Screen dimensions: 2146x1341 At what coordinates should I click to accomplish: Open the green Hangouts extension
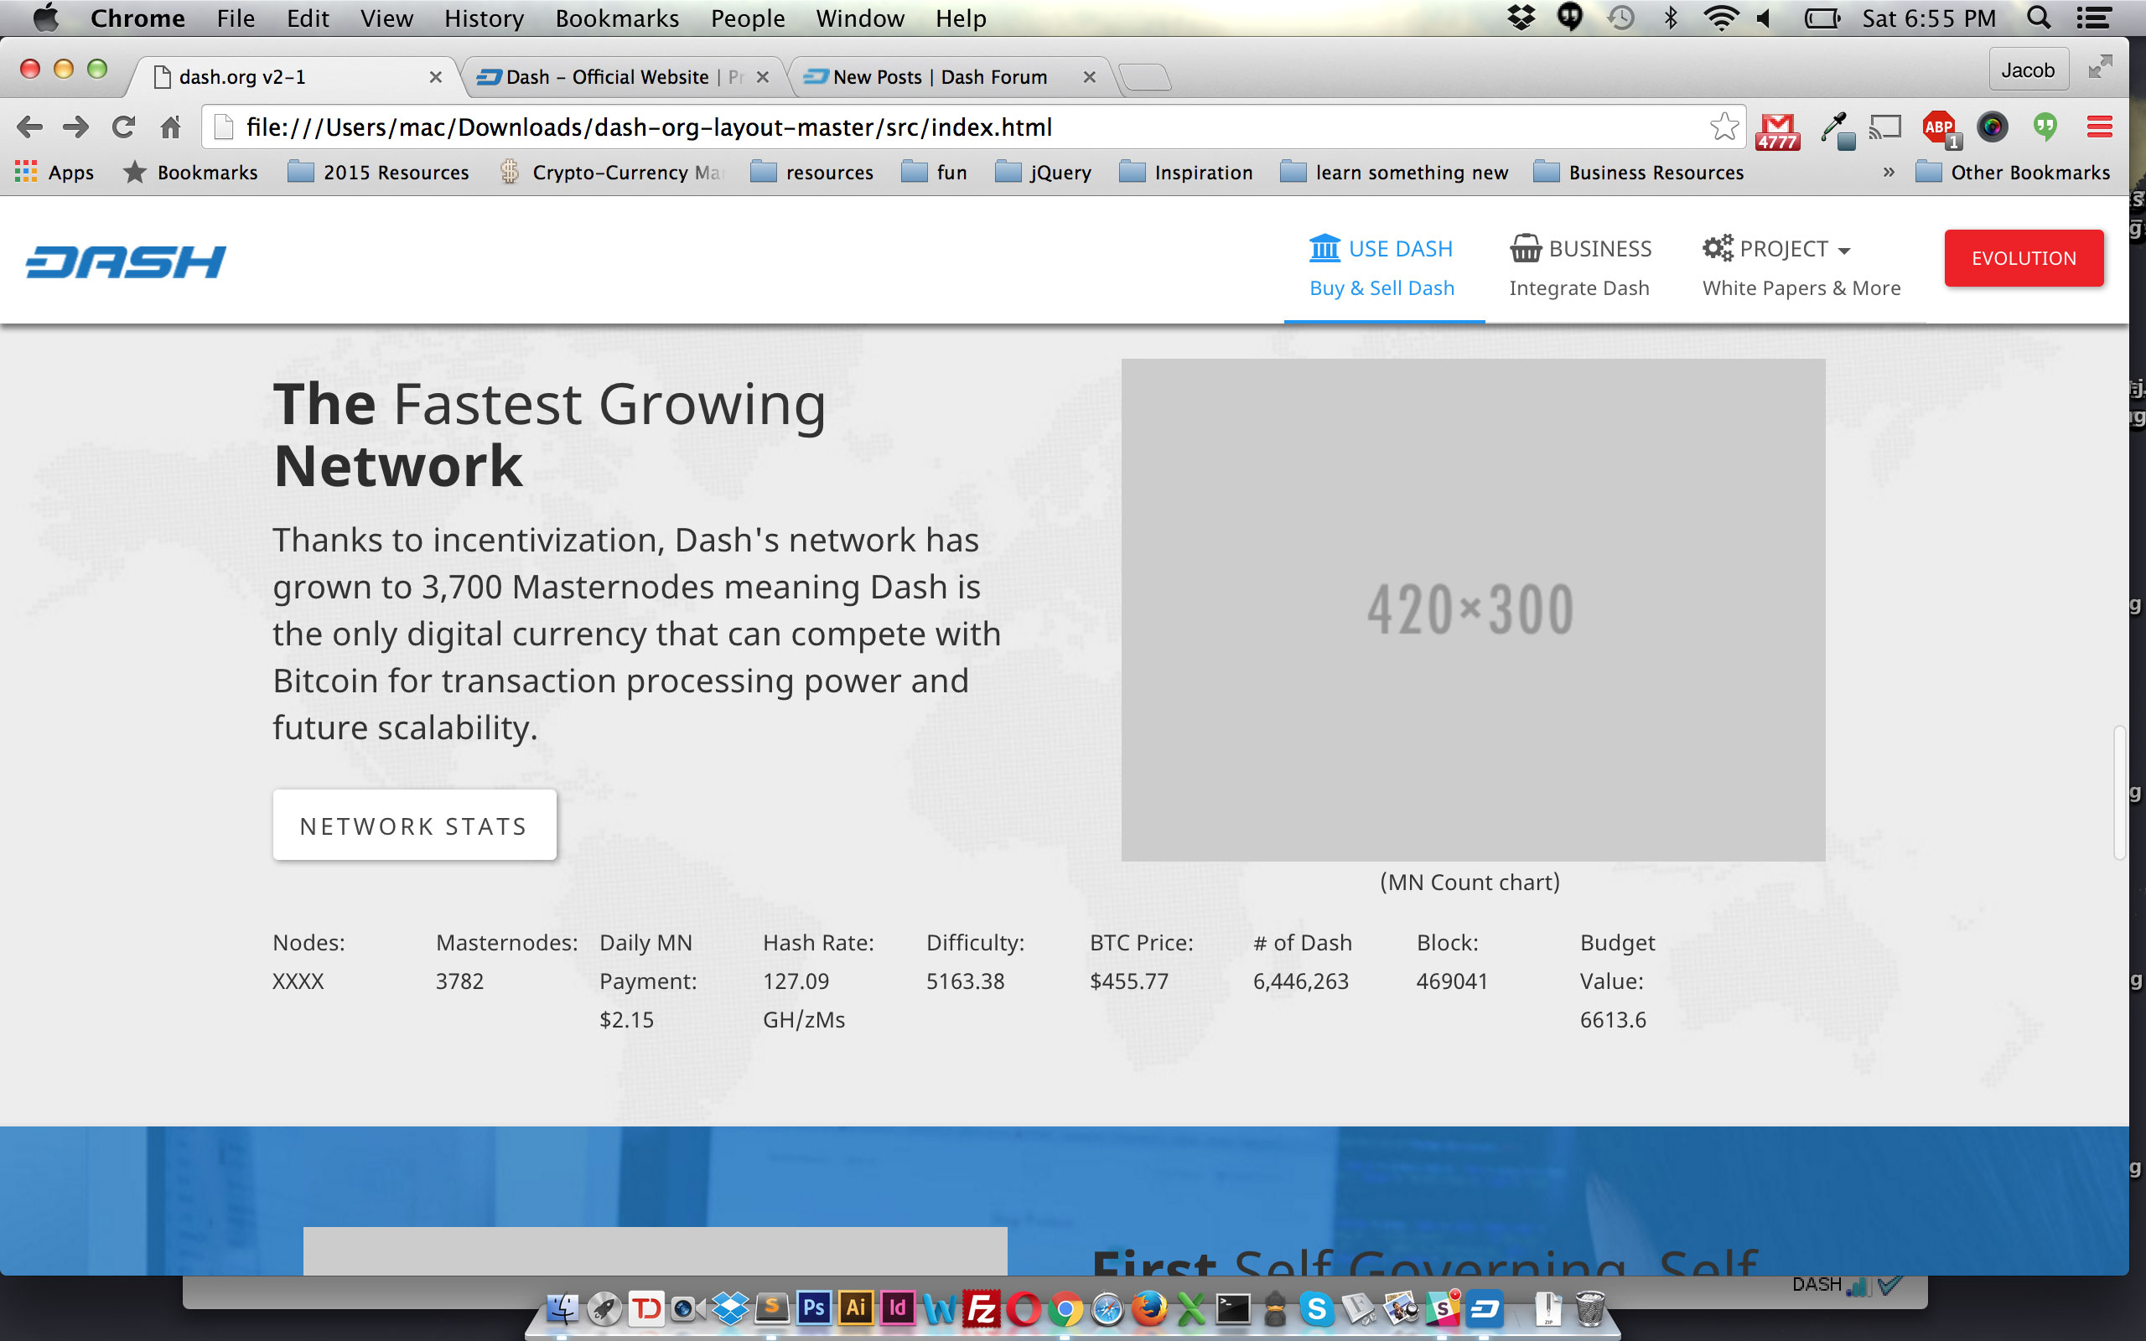[x=2045, y=127]
